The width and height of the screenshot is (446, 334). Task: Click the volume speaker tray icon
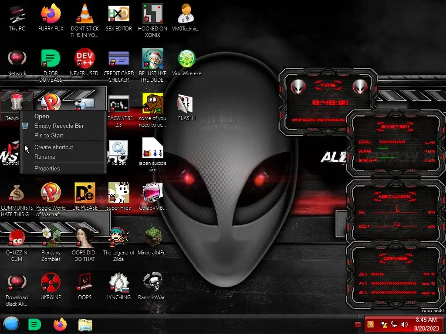pos(405,324)
